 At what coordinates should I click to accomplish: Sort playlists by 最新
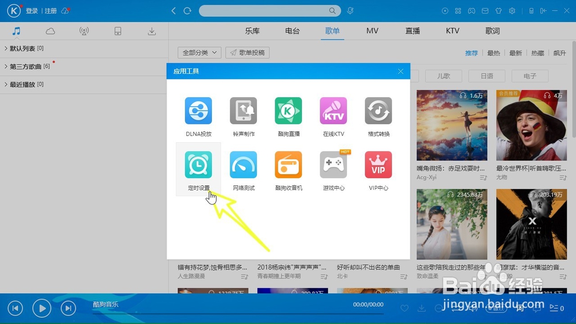516,53
